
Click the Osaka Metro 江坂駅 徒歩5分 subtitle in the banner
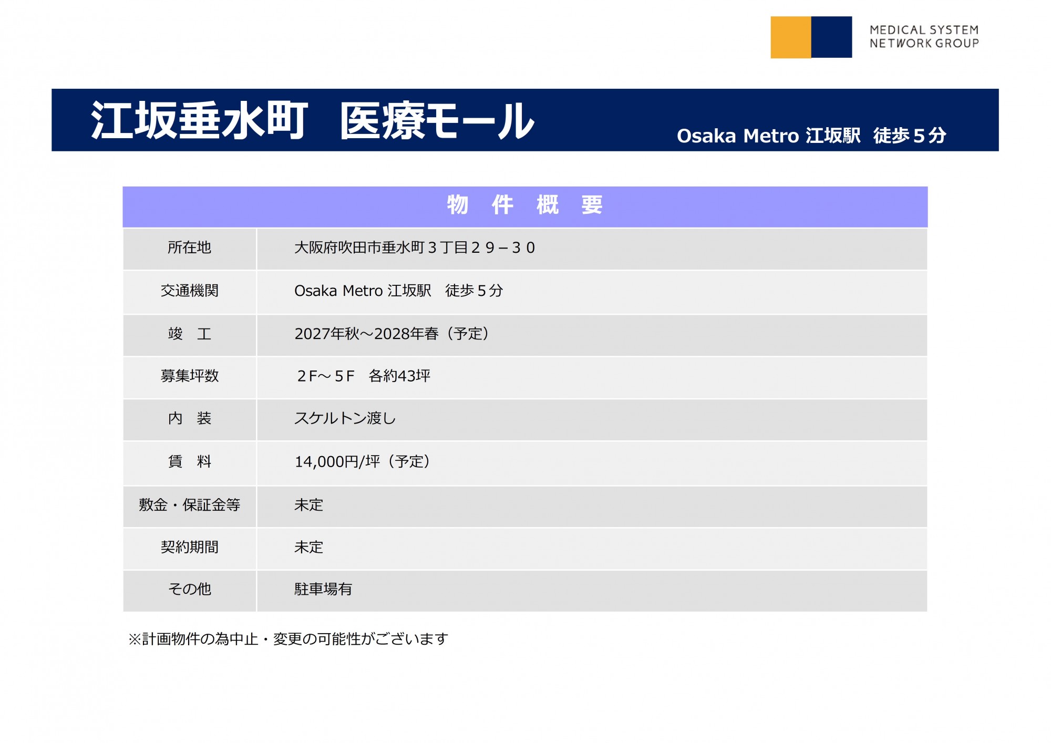tap(811, 136)
